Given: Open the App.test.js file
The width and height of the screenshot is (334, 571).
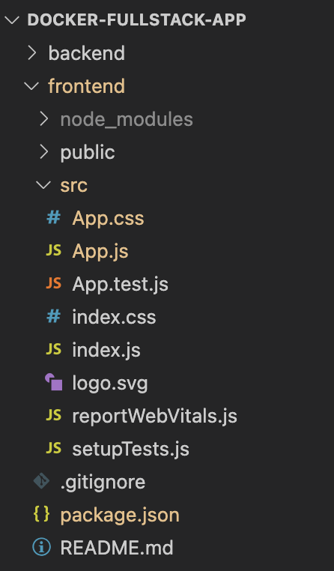Looking at the screenshot, I should (x=120, y=285).
